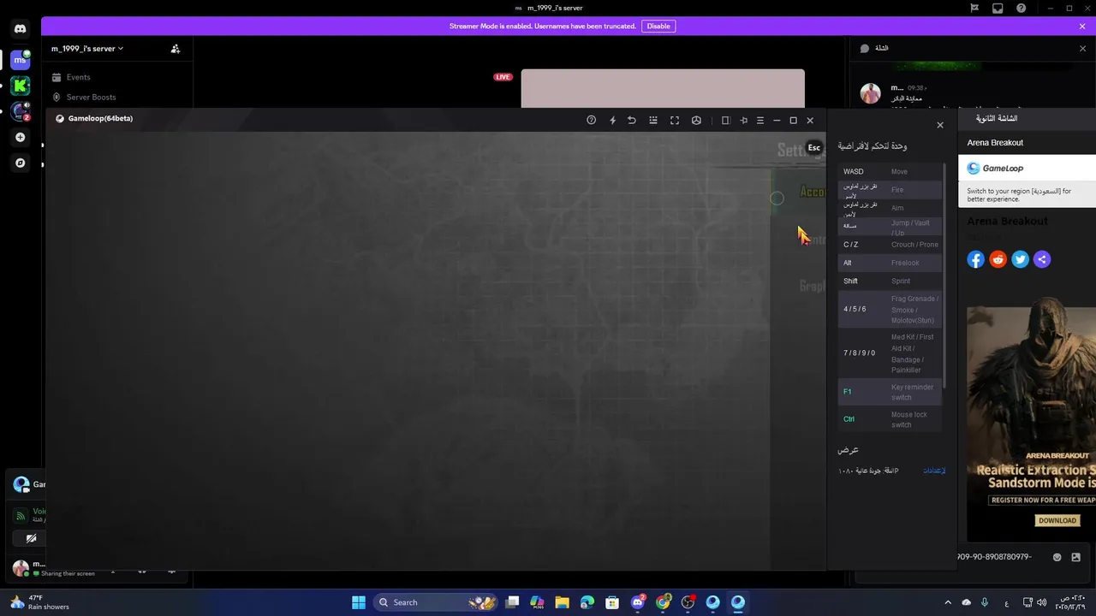
Task: Click Voice Connected signal icon
Action: [21, 516]
